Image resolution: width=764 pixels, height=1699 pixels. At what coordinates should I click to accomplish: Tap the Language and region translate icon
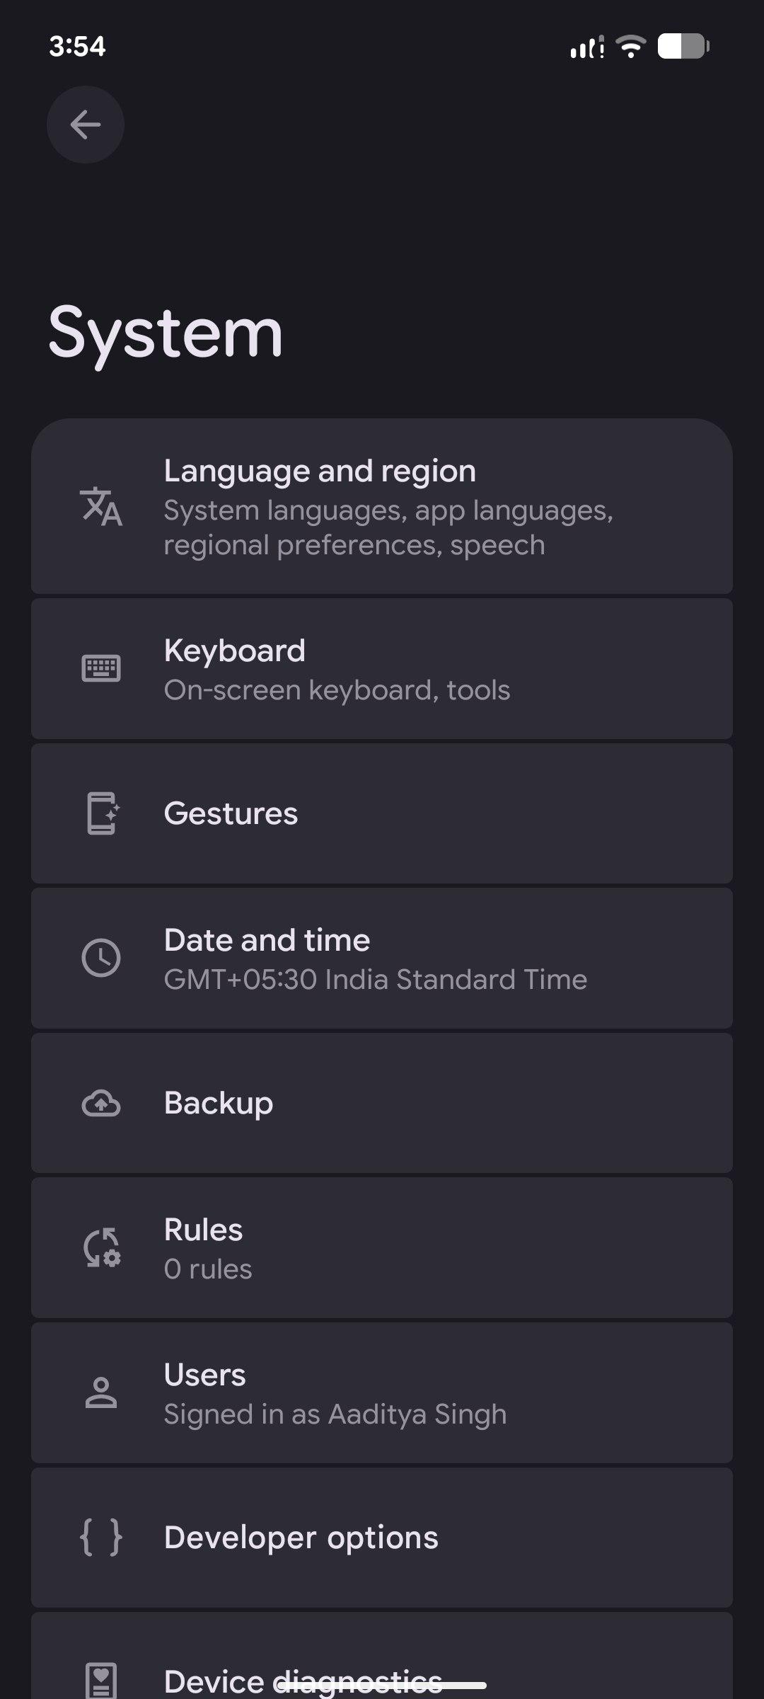pos(101,506)
